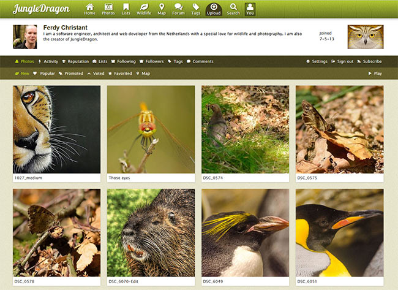Start the Play slideshow

375,73
